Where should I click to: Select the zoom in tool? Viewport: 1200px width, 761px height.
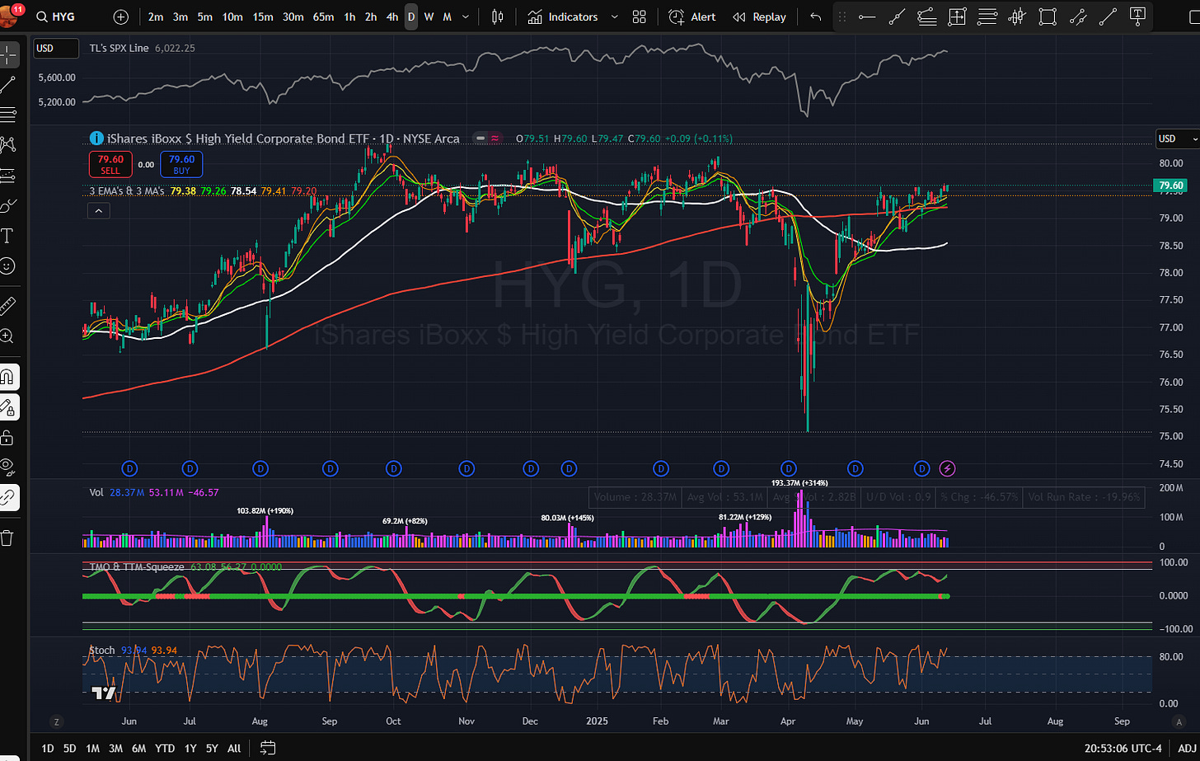7,336
